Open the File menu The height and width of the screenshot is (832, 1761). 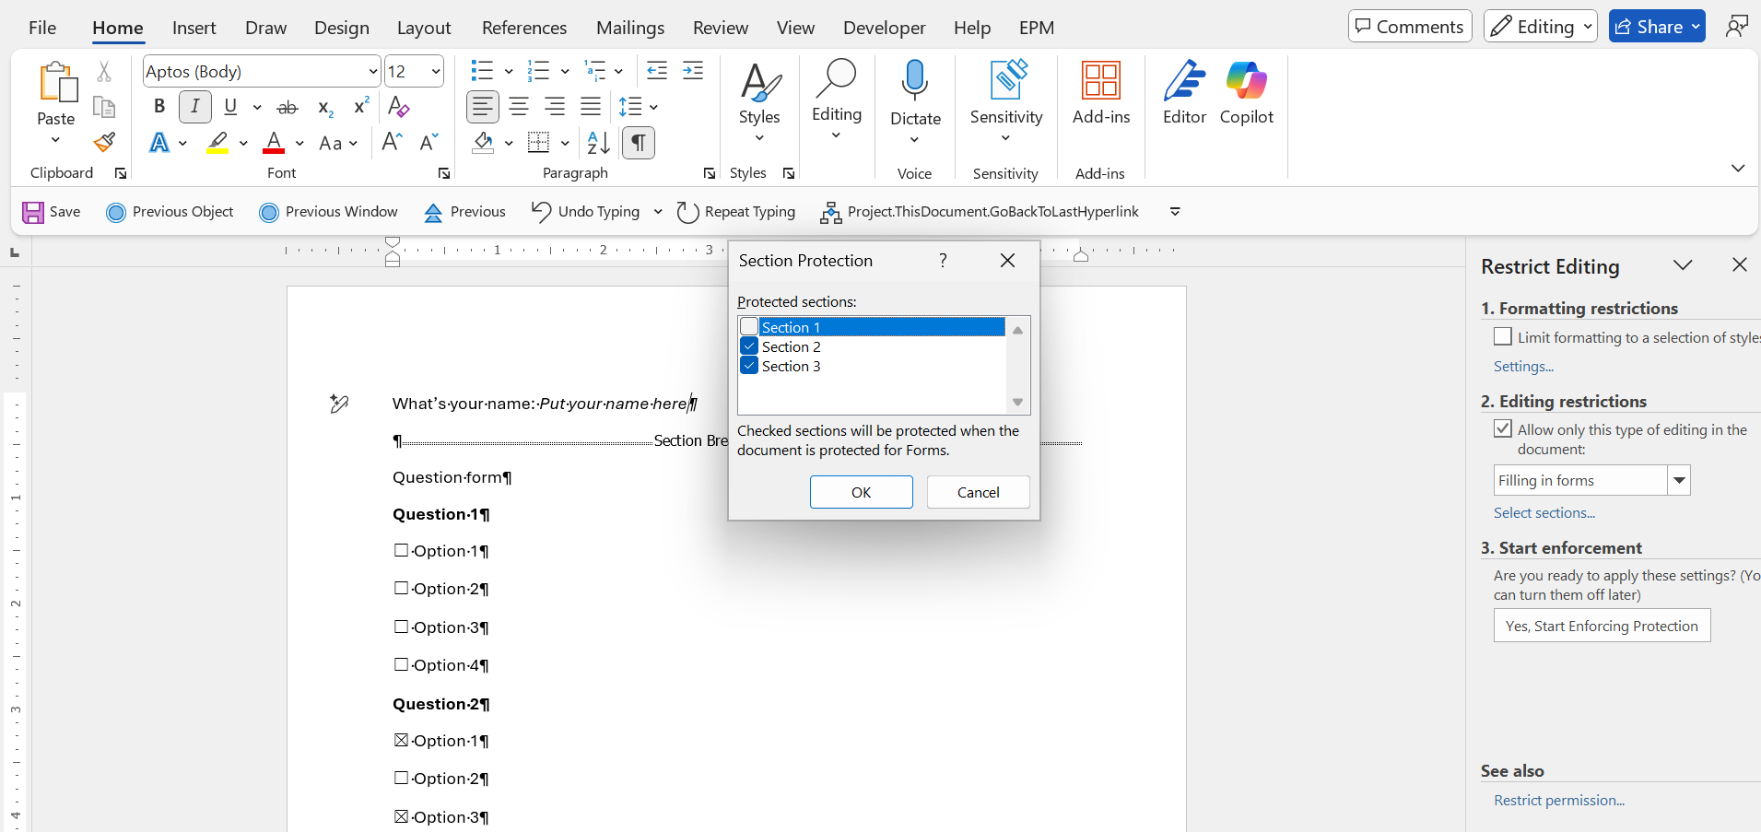[42, 28]
